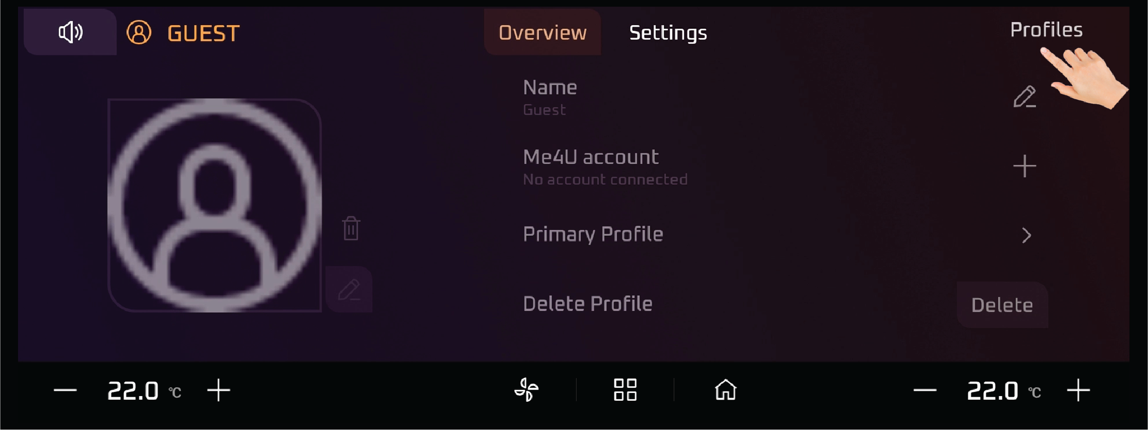Edit the profile picture via pencil icon
Viewport: 1148px width, 430px height.
(349, 289)
